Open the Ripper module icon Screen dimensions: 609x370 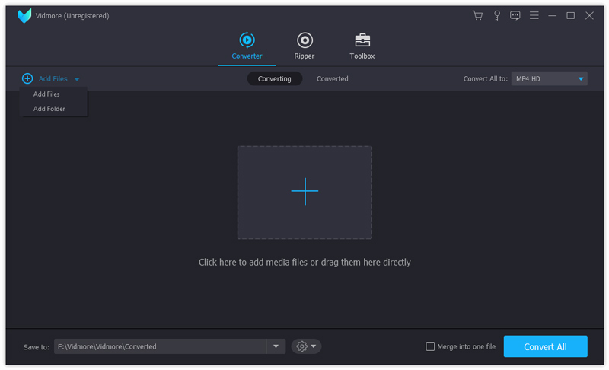304,40
